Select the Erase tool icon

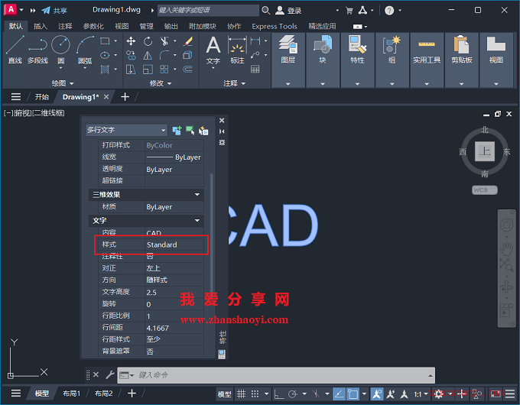click(188, 41)
